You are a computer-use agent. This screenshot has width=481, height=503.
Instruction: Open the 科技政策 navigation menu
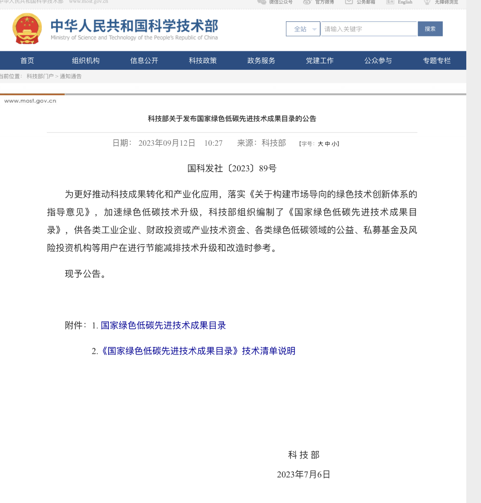[203, 60]
